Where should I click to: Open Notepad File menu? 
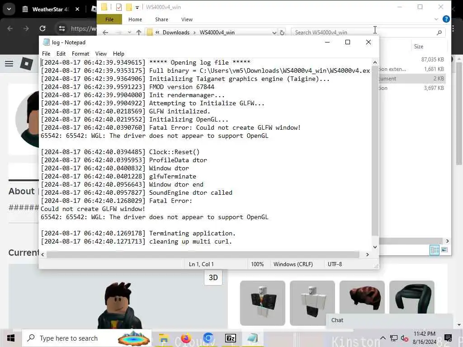(46, 54)
